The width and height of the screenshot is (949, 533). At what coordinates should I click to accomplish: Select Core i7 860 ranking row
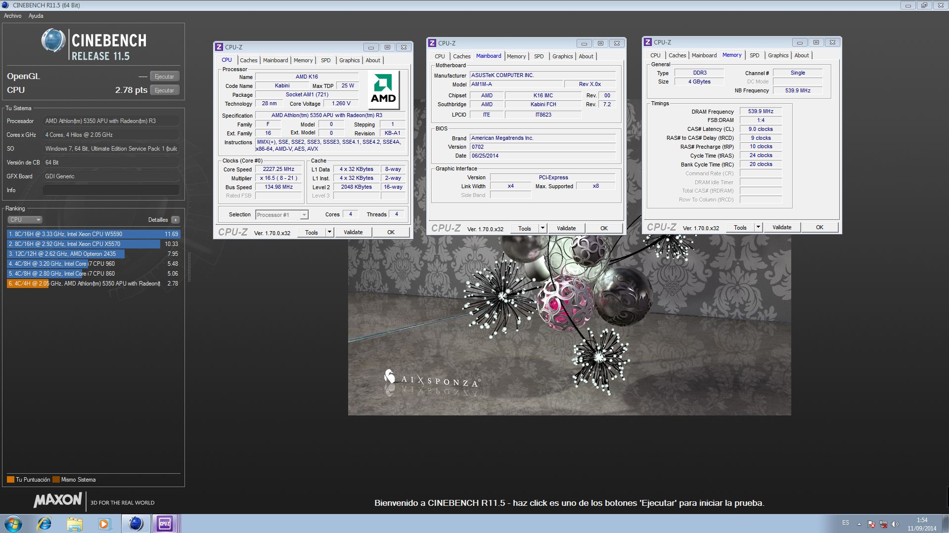(x=93, y=274)
